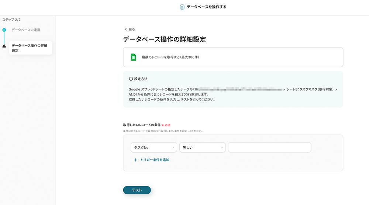This screenshot has width=369, height=205.
Task: Select the データベース操作の詳細設定 sidebar step
Action: [30, 48]
